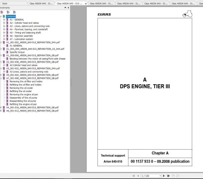Open the page number dropdown arrow
This screenshot has height=179, width=203.
160,176
